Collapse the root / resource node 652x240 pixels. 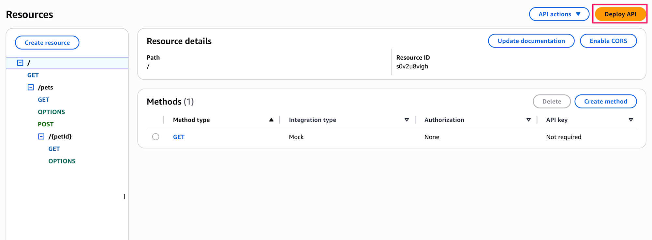pos(20,63)
